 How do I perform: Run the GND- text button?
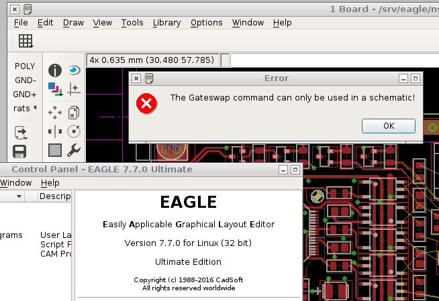(x=26, y=80)
